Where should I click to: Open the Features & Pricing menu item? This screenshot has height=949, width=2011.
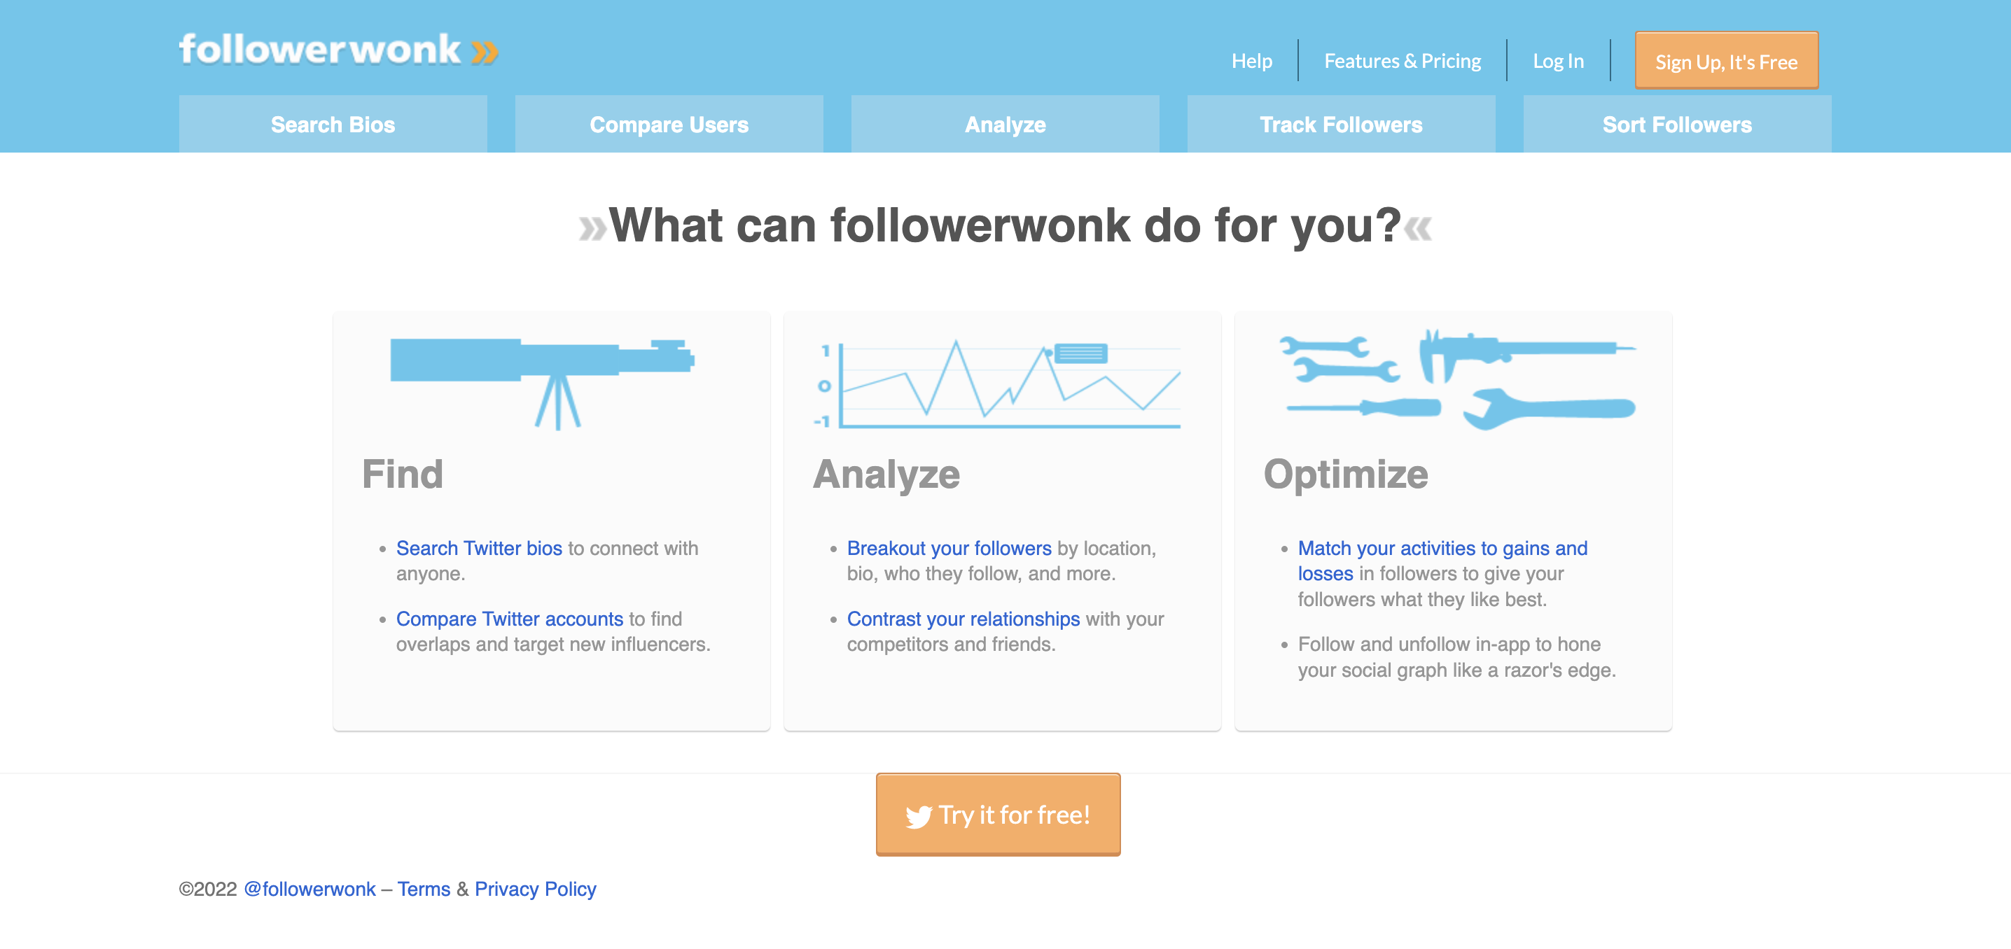(x=1402, y=60)
